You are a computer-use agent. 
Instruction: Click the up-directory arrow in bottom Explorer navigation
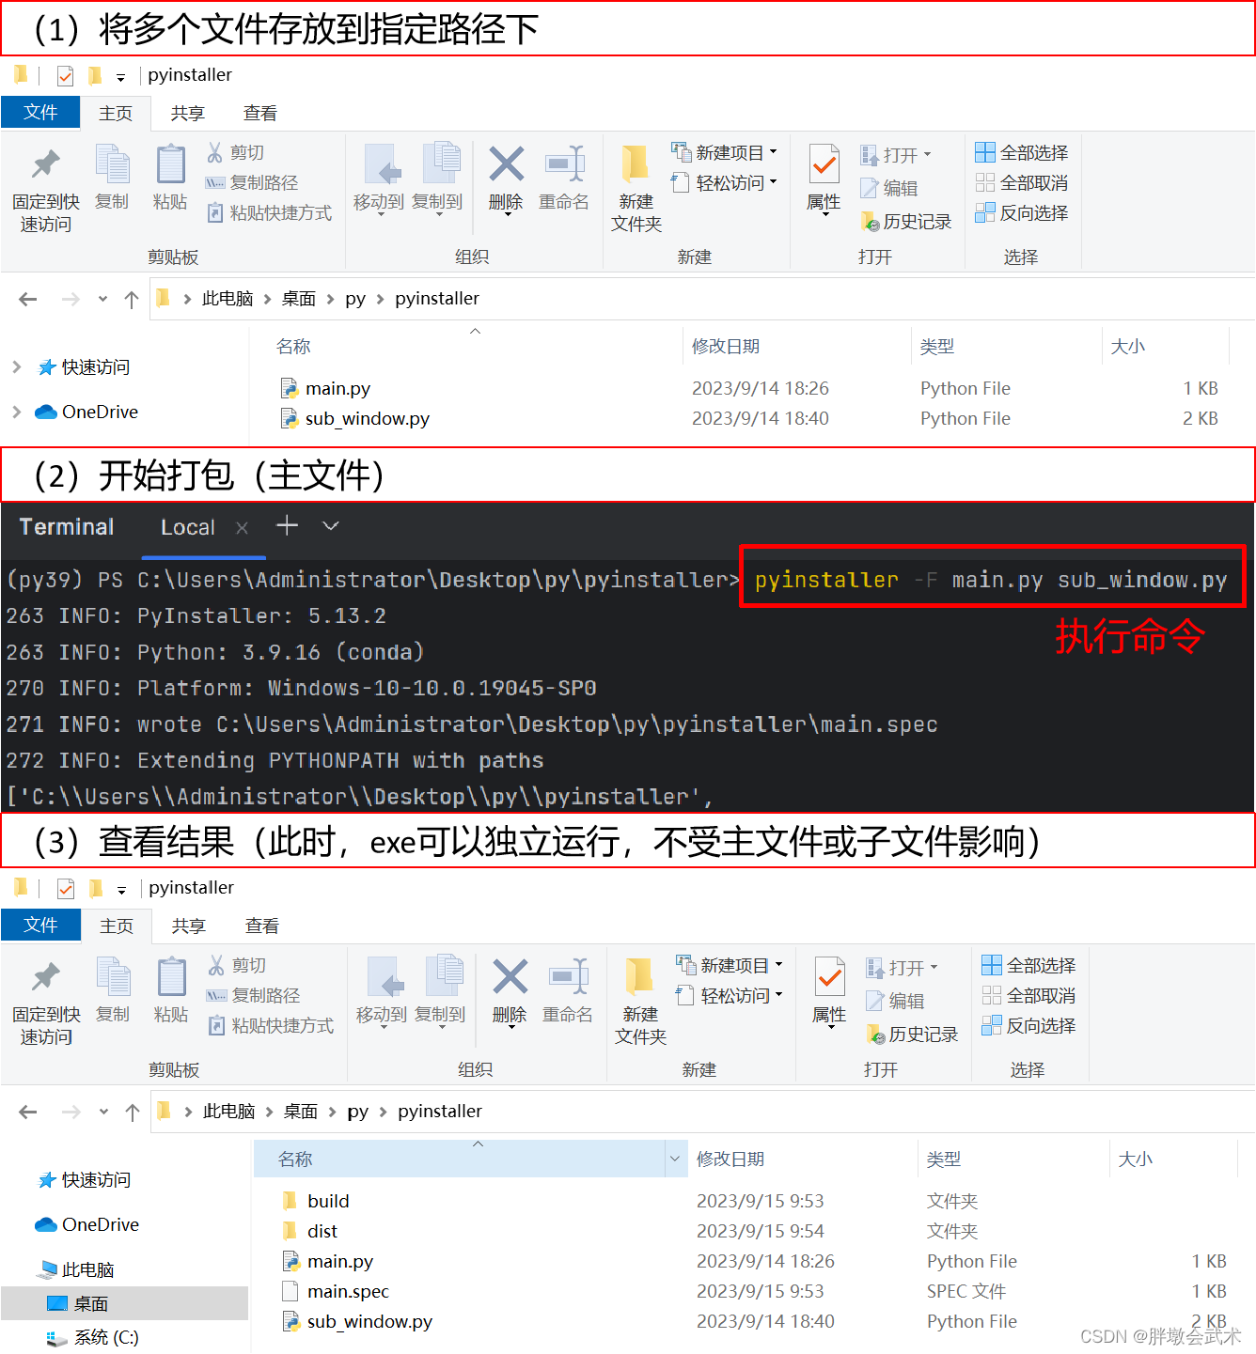(133, 1113)
